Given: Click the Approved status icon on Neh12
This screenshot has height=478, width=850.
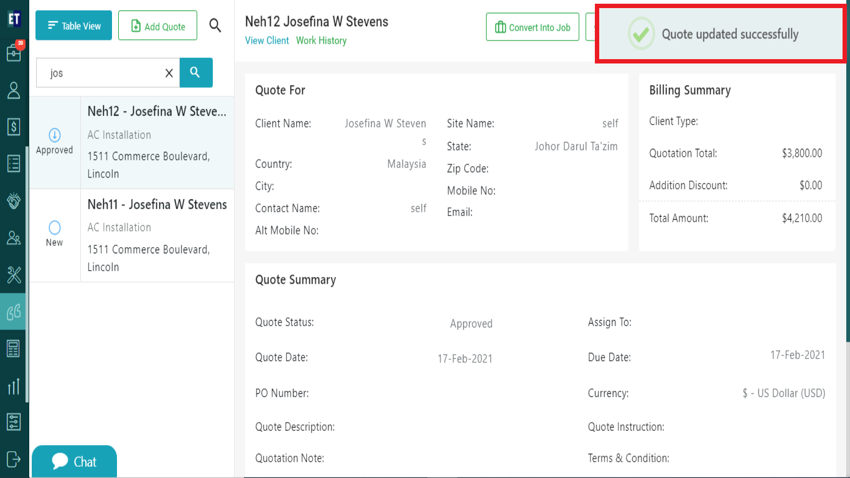Looking at the screenshot, I should point(54,135).
